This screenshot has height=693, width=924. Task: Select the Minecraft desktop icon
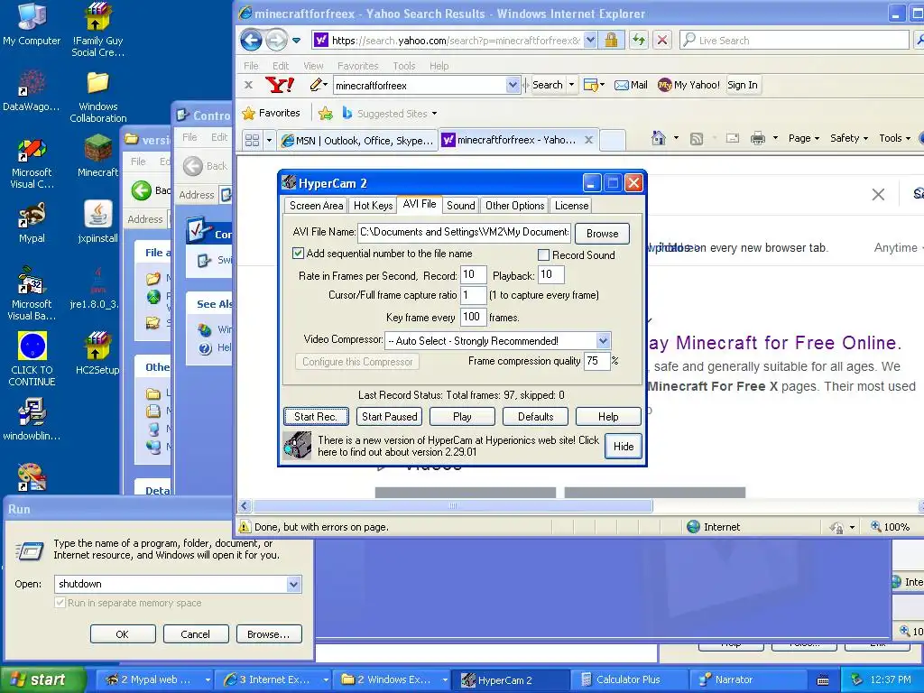pos(97,155)
